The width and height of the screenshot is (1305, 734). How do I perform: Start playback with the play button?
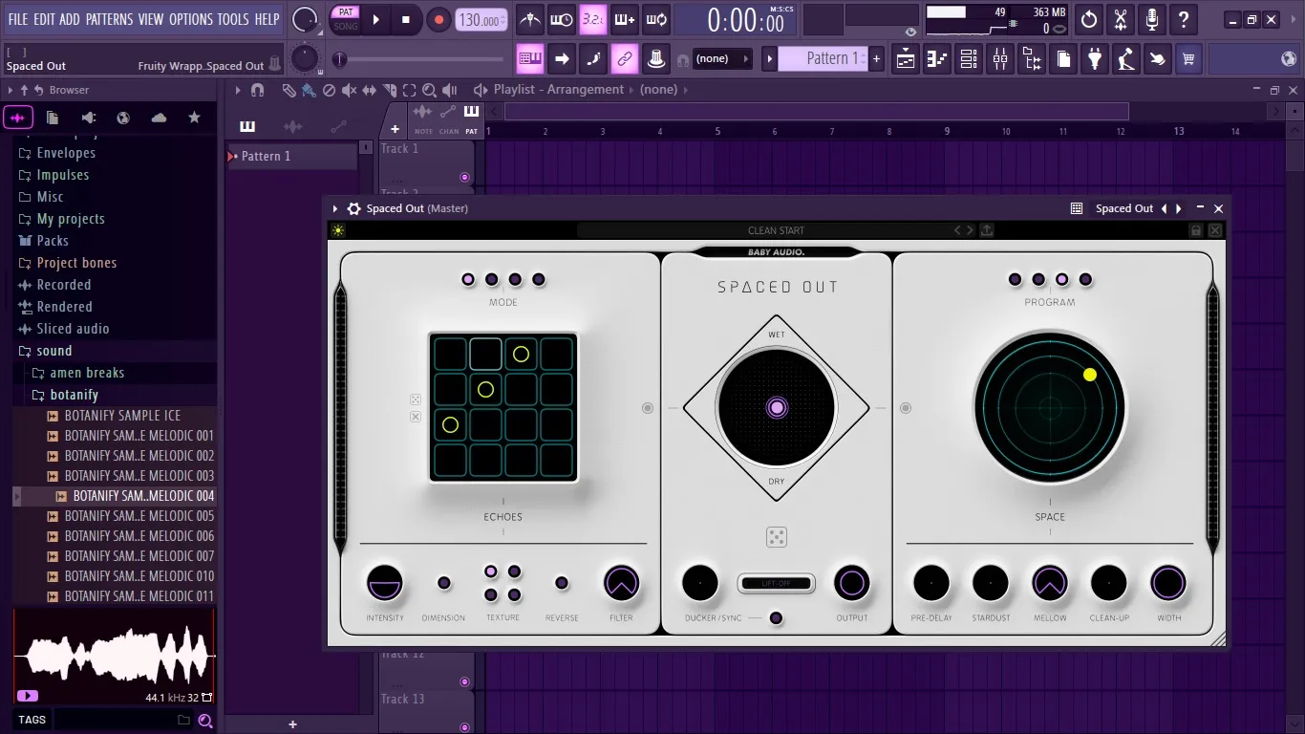coord(376,19)
